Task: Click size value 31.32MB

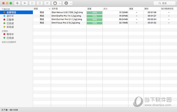Action: pos(123,12)
